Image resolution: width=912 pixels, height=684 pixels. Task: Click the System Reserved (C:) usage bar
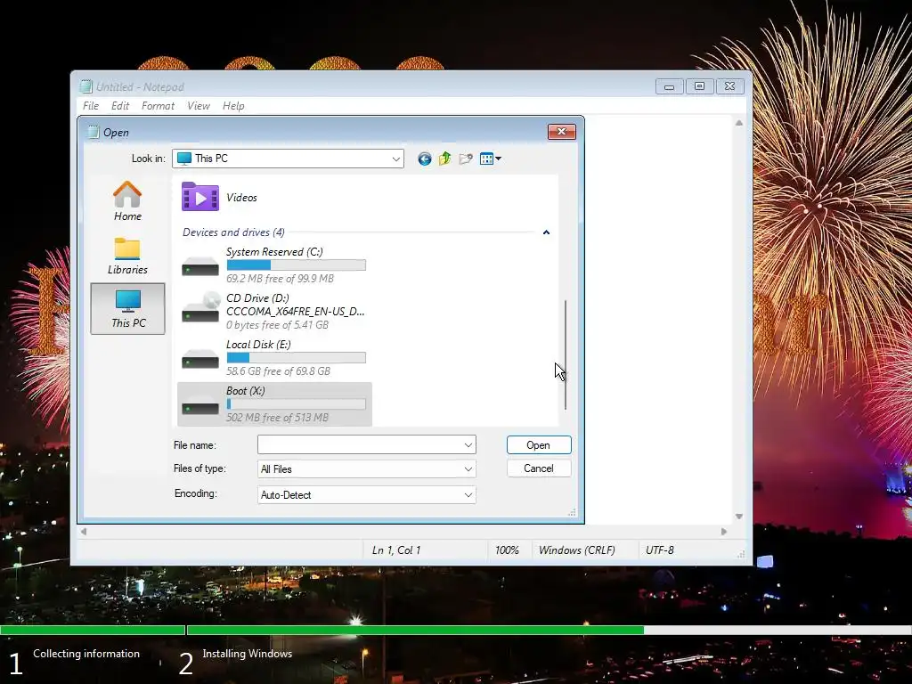[296, 265]
